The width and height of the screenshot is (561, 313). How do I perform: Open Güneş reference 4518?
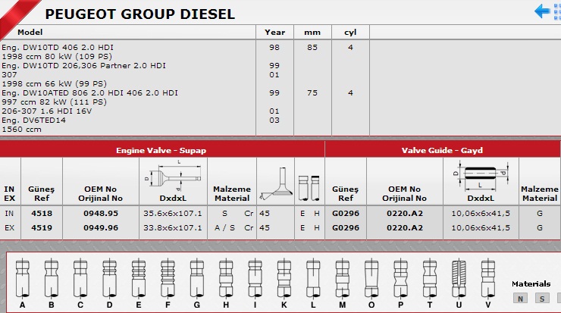(x=41, y=214)
